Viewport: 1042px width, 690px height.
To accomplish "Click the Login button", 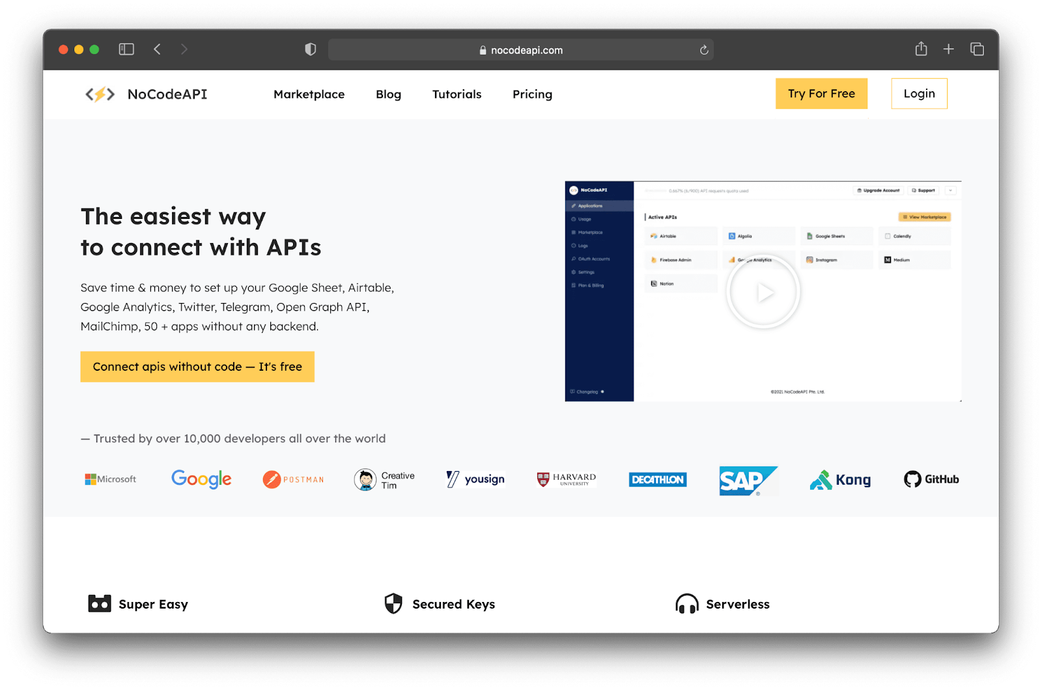I will coord(919,94).
